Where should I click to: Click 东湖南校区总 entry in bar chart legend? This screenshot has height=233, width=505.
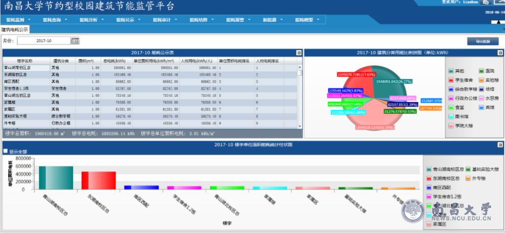[443, 179]
